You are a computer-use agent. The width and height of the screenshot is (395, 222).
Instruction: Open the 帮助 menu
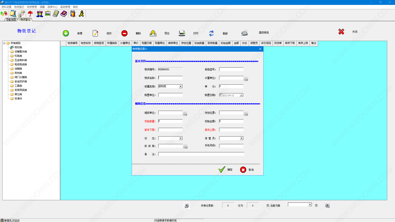coord(76,7)
